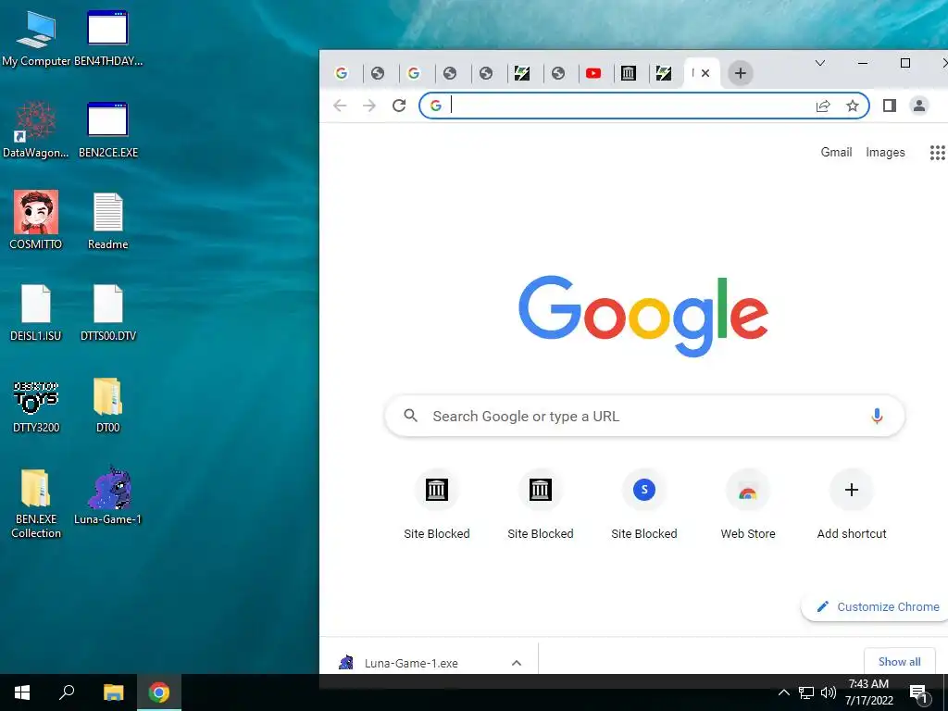This screenshot has height=711, width=948.
Task: Click Add shortcut tile
Action: tap(852, 505)
